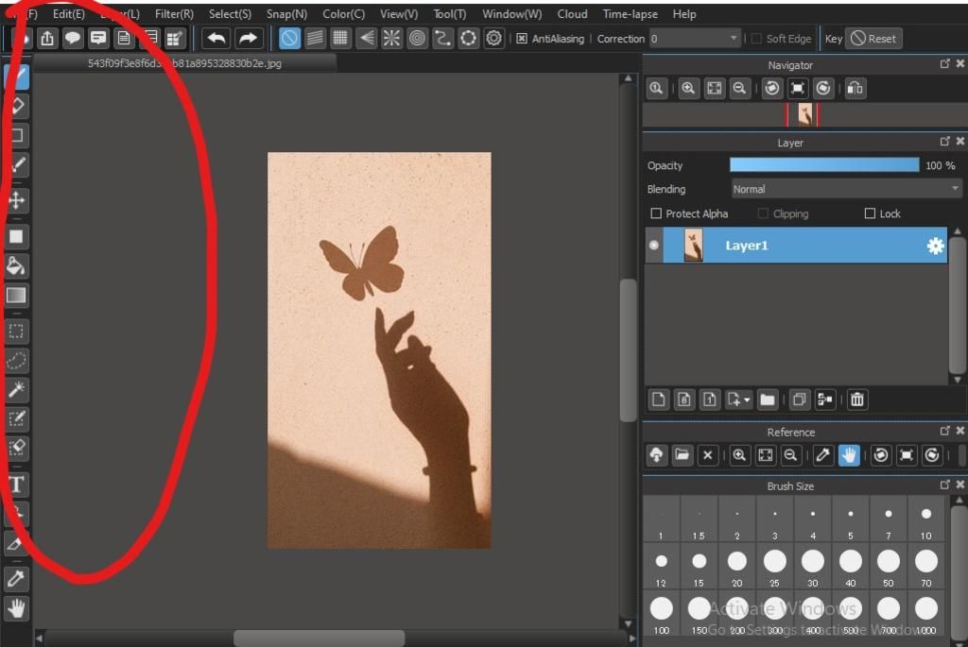Select the Eyedropper tool in left toolbar
This screenshot has height=647, width=968.
(x=17, y=579)
